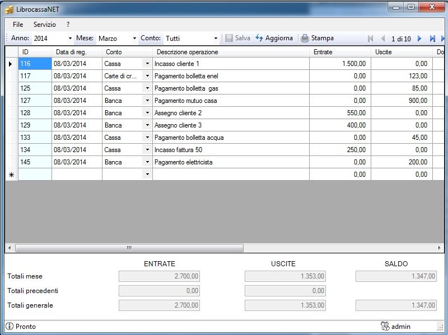
Task: Click the Aggiorna refresh icon
Action: click(x=259, y=39)
